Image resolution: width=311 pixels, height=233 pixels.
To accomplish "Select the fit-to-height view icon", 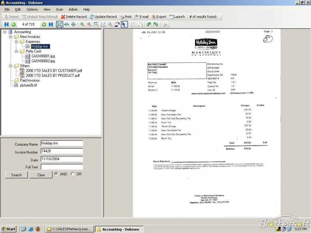I will click(73, 24).
